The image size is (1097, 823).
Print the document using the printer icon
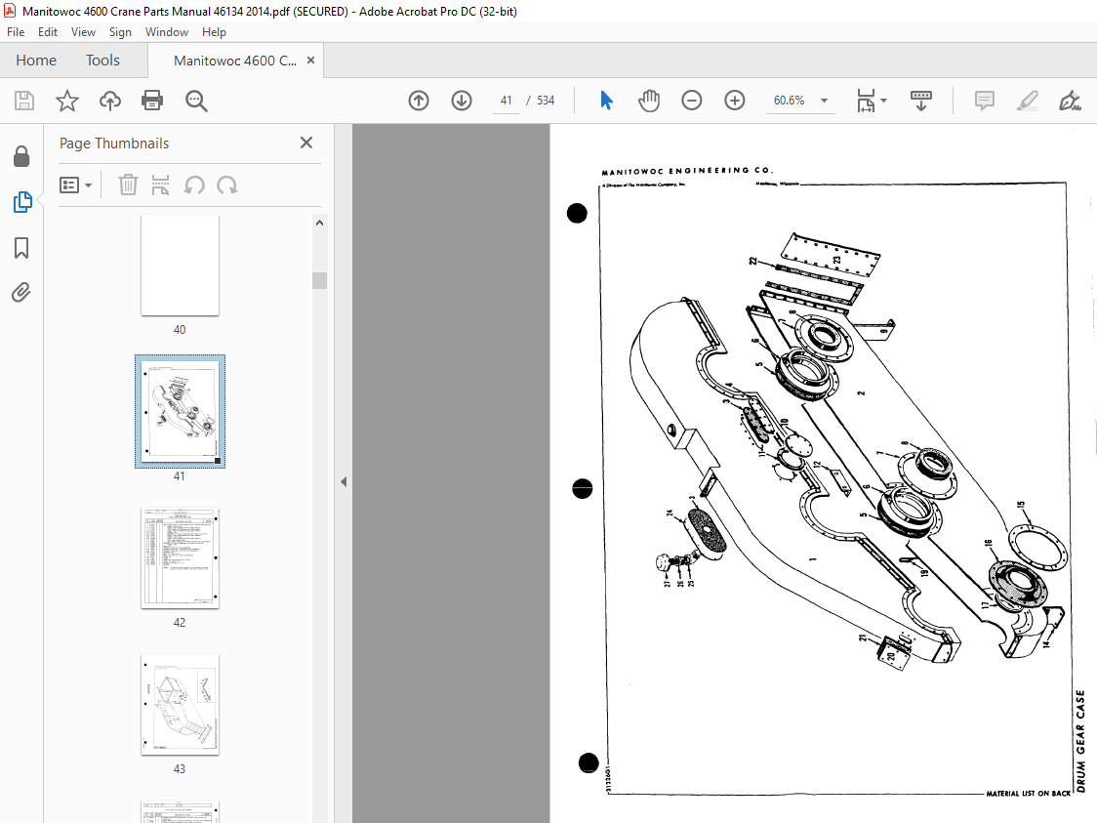point(152,101)
